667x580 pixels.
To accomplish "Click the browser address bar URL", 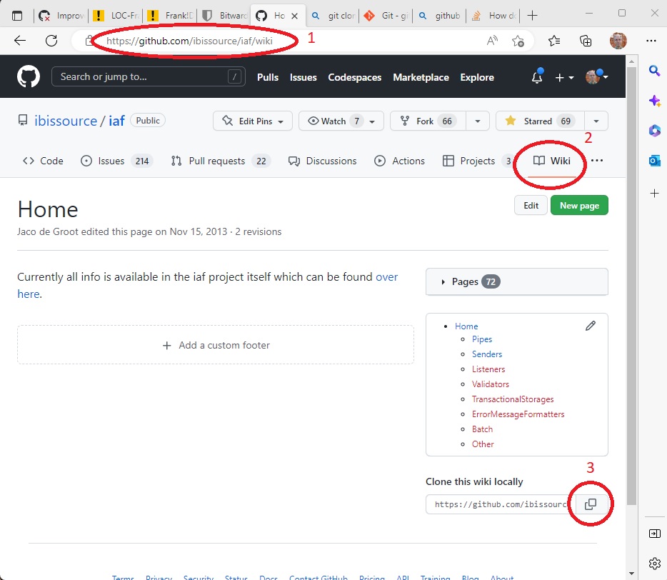I will point(189,41).
